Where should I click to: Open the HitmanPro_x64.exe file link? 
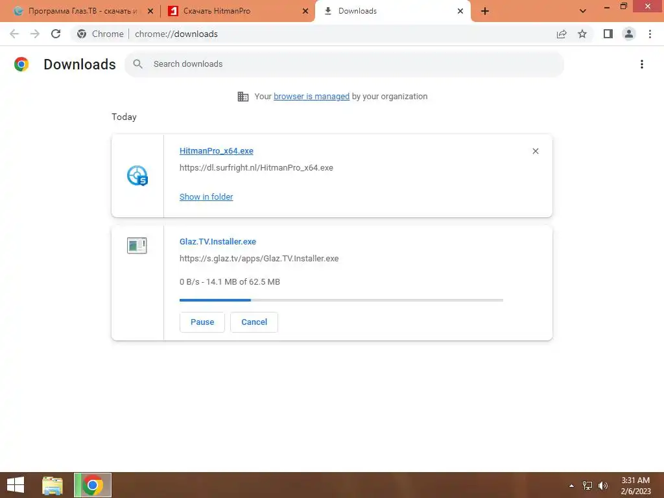point(217,150)
